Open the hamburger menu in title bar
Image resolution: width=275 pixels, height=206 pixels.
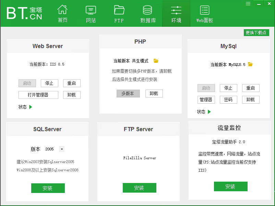248,4
